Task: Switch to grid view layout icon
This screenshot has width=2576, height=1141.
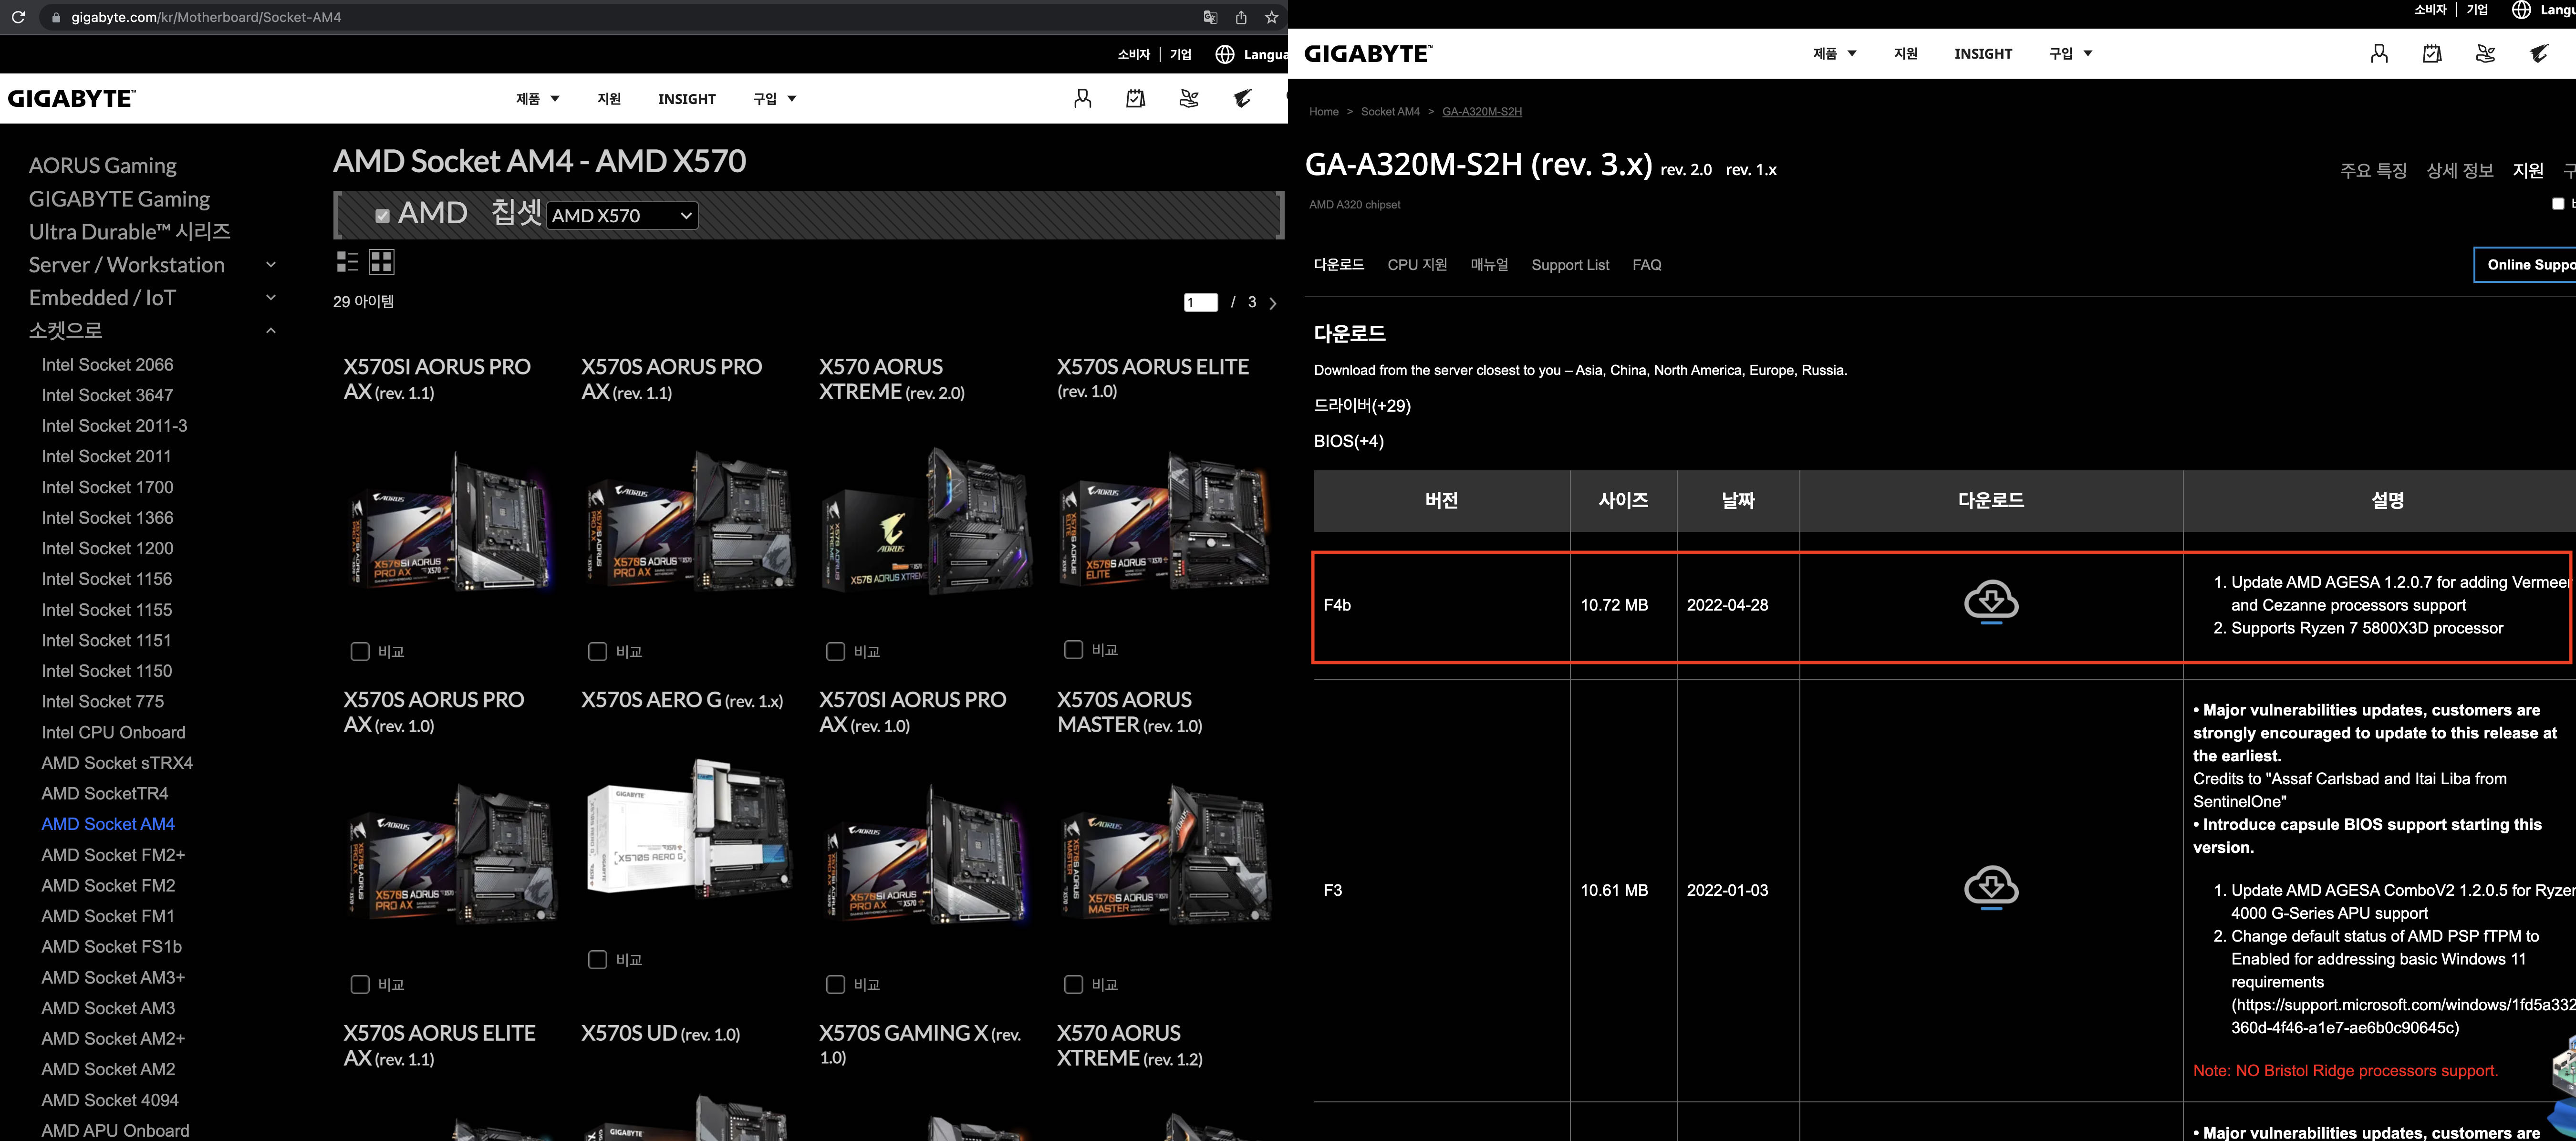Action: pyautogui.click(x=382, y=262)
